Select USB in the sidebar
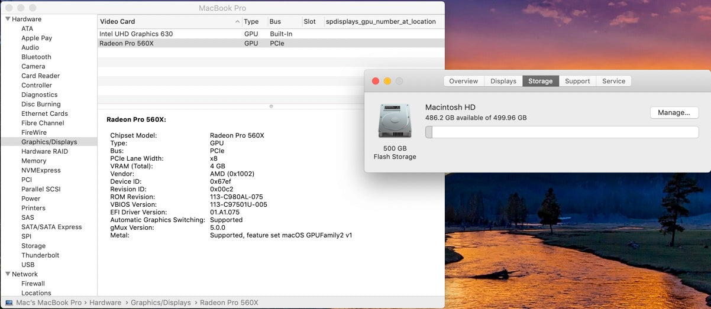 (28, 265)
